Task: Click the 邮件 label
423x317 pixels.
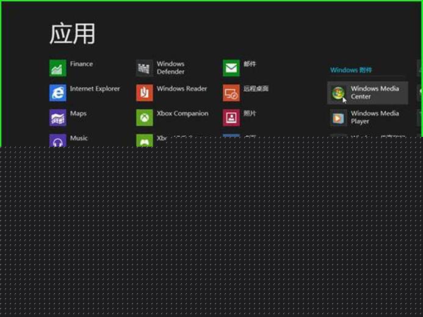Action: pos(250,64)
